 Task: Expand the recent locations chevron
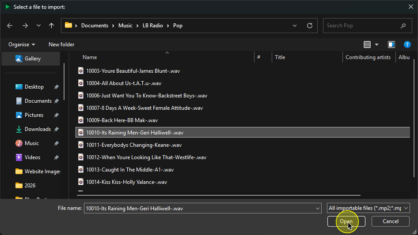(x=38, y=26)
